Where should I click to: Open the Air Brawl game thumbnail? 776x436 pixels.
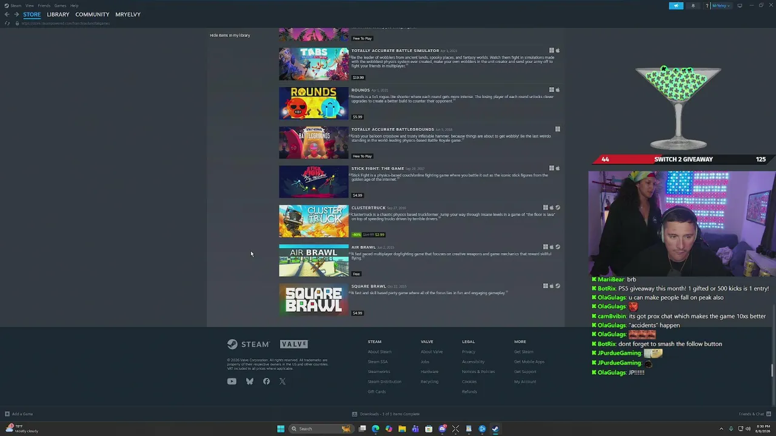point(313,260)
